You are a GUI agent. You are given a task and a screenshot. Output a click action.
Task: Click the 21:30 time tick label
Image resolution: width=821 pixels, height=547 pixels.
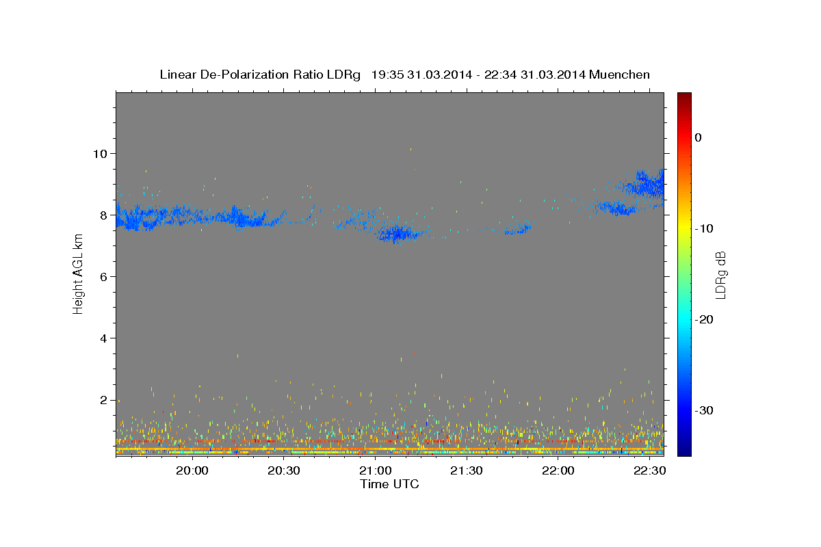pos(467,471)
